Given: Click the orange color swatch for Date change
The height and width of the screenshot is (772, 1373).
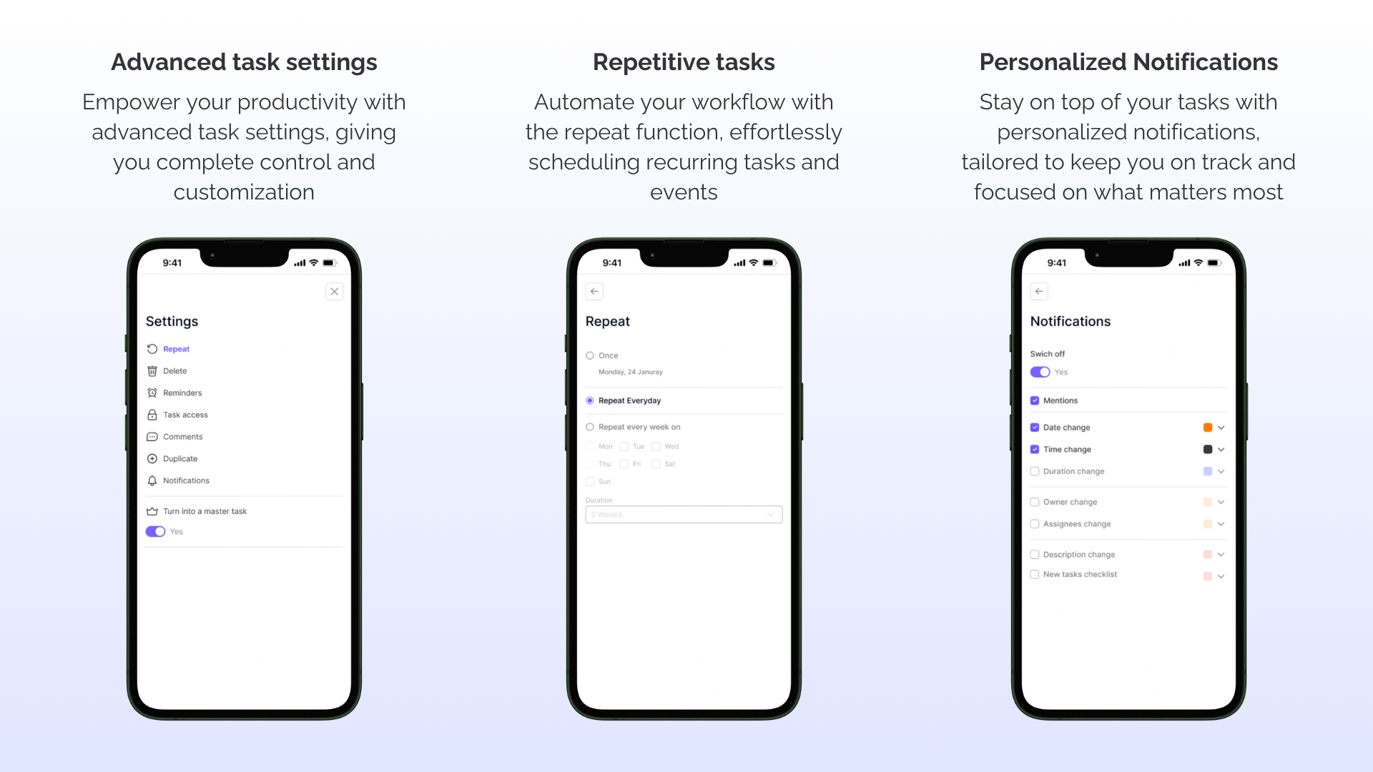Looking at the screenshot, I should pyautogui.click(x=1207, y=427).
